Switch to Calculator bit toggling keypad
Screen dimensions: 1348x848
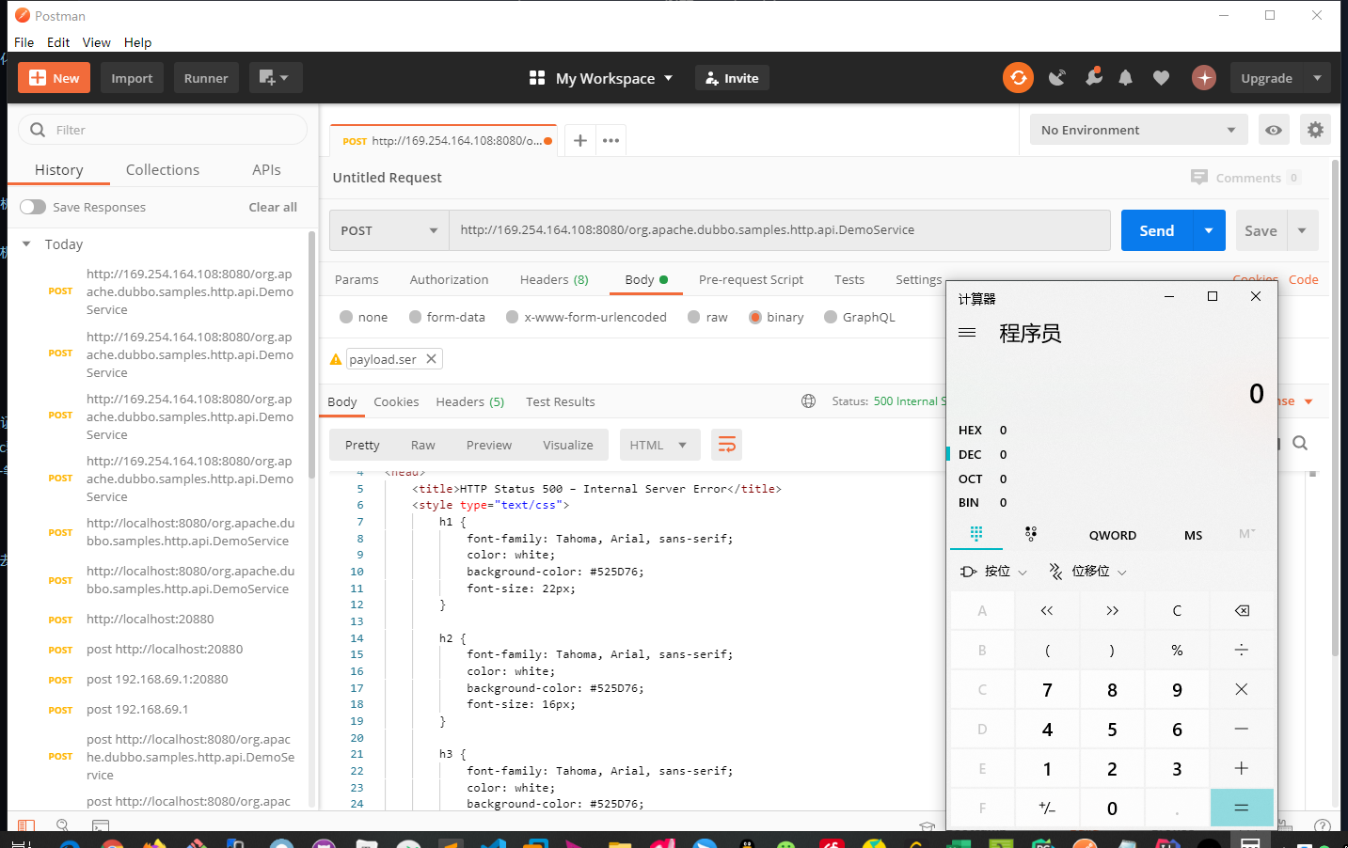[x=1031, y=534]
